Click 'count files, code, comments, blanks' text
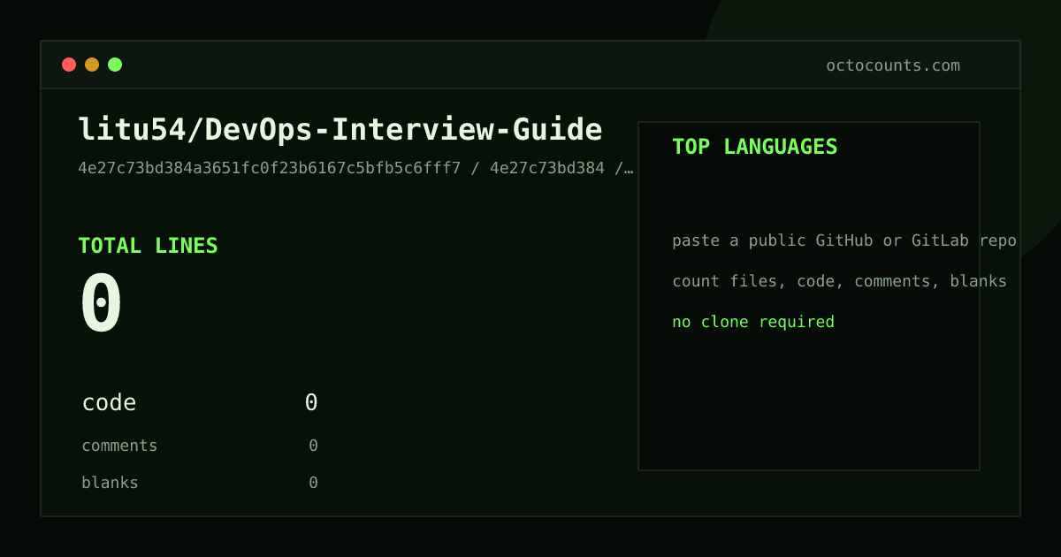 point(839,281)
